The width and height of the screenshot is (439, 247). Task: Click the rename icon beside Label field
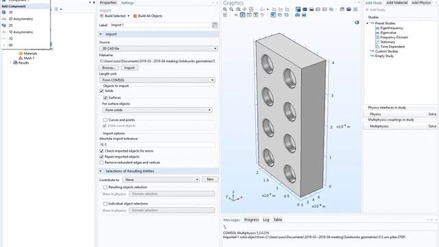[215, 25]
